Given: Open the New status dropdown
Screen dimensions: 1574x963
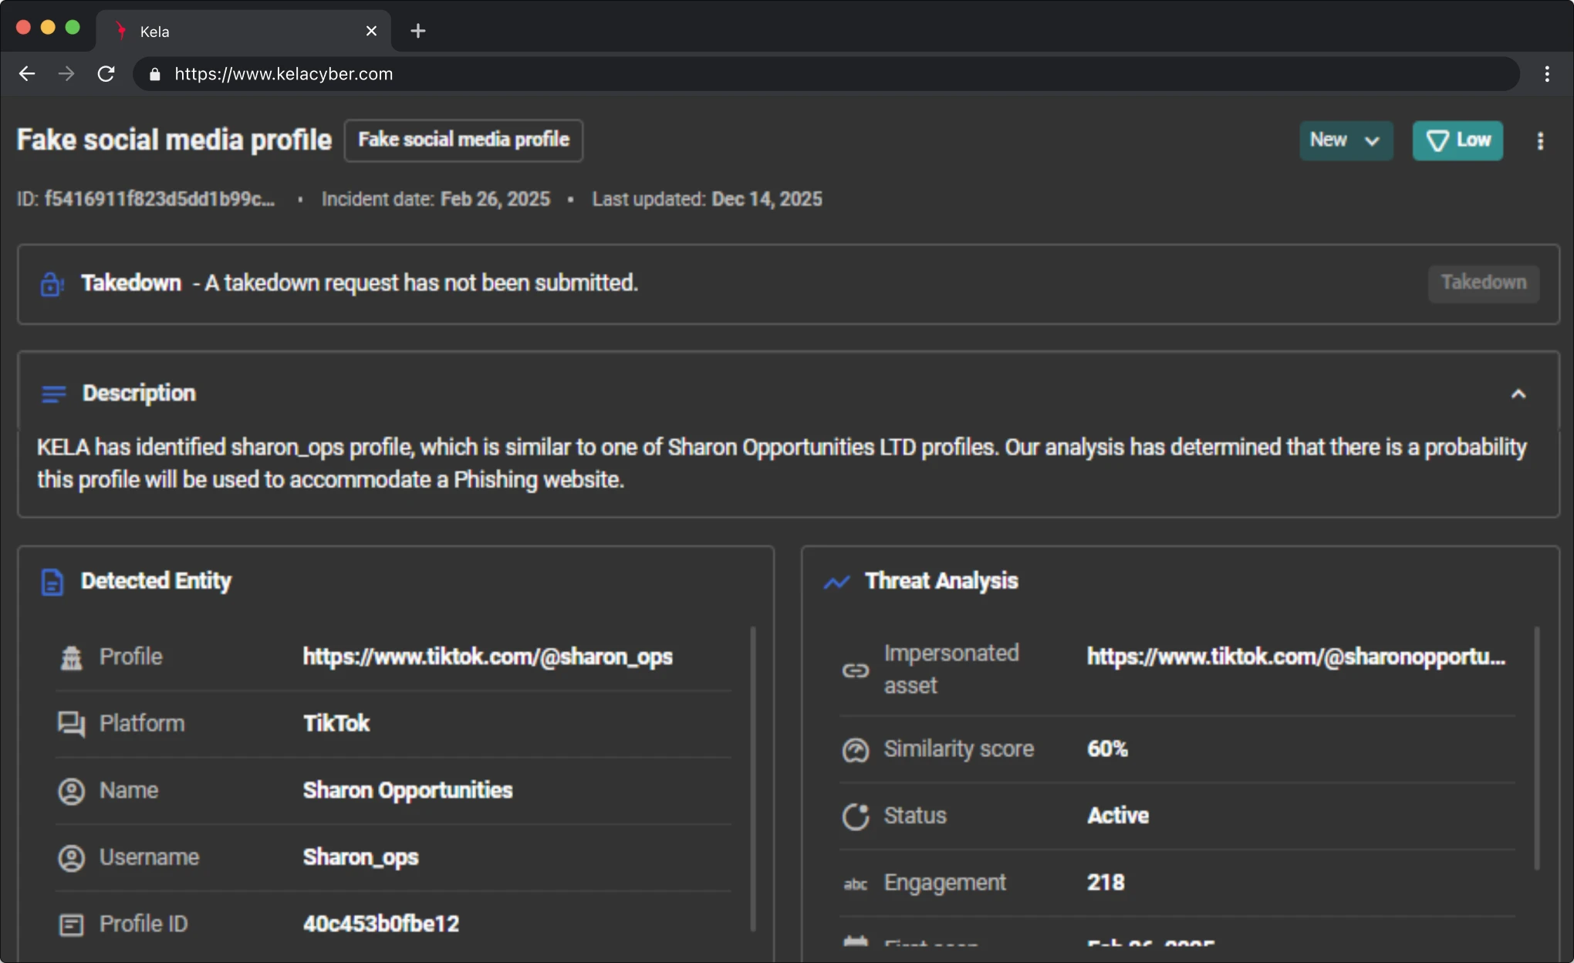Looking at the screenshot, I should [x=1346, y=140].
